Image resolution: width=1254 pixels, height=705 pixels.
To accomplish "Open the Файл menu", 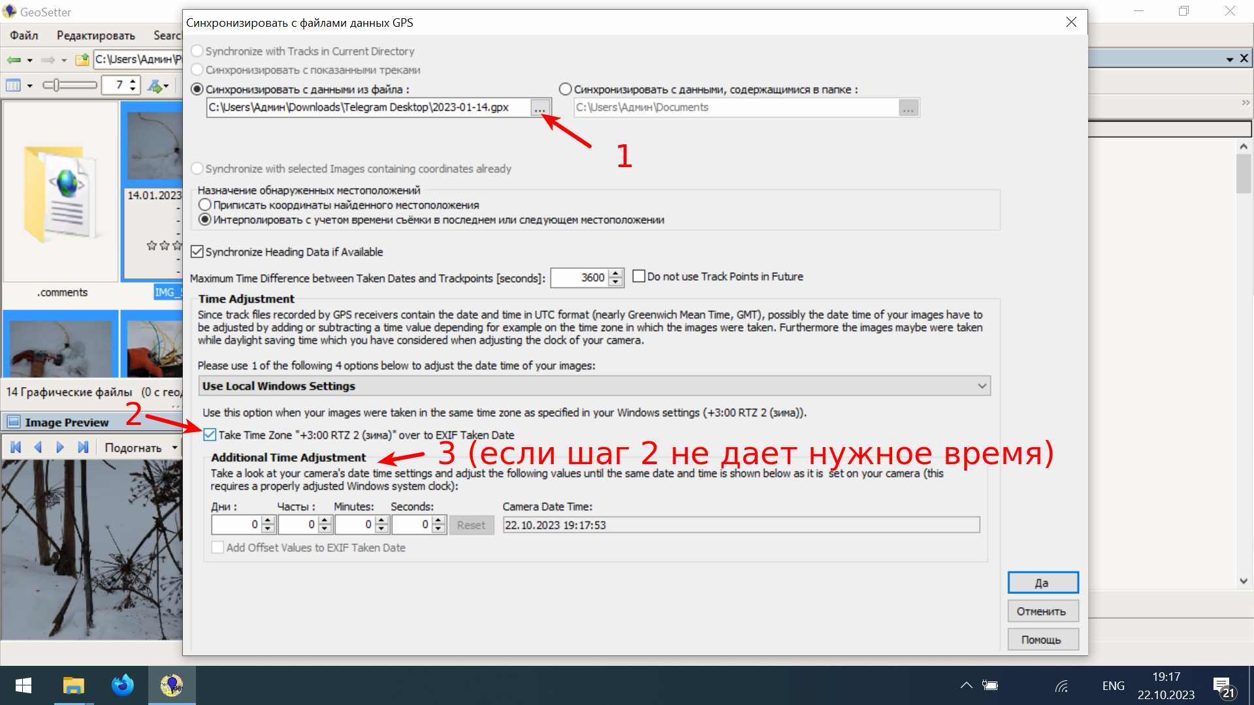I will coord(24,35).
